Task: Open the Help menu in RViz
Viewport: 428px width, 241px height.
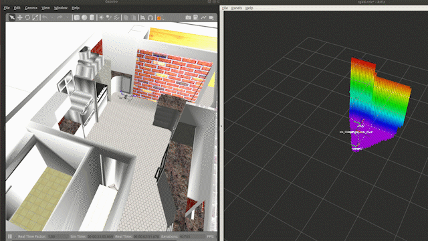Action: coord(249,8)
